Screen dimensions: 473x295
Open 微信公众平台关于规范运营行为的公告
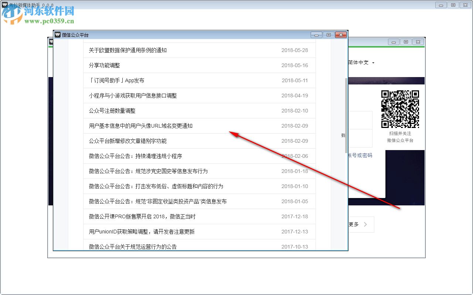tap(133, 247)
